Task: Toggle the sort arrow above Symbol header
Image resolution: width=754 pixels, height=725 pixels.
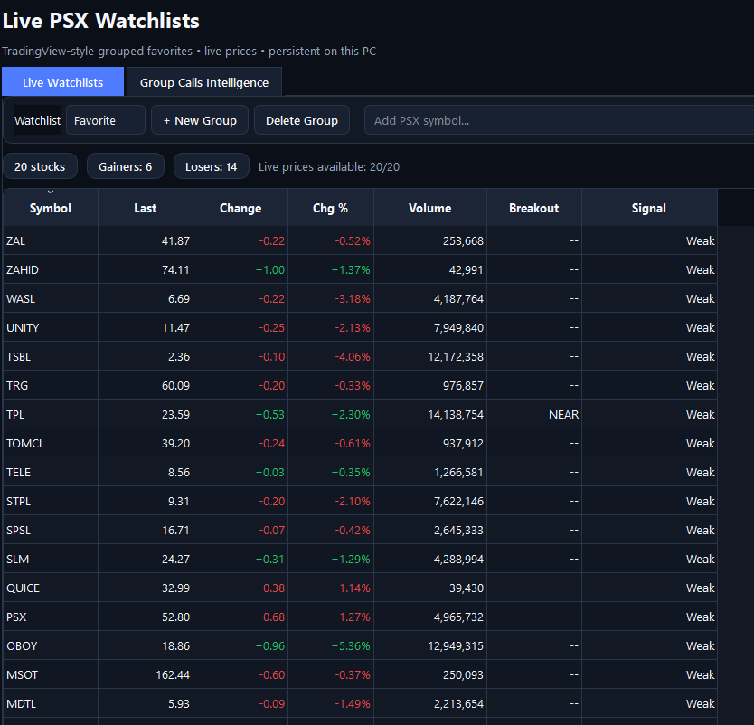Action: click(51, 193)
